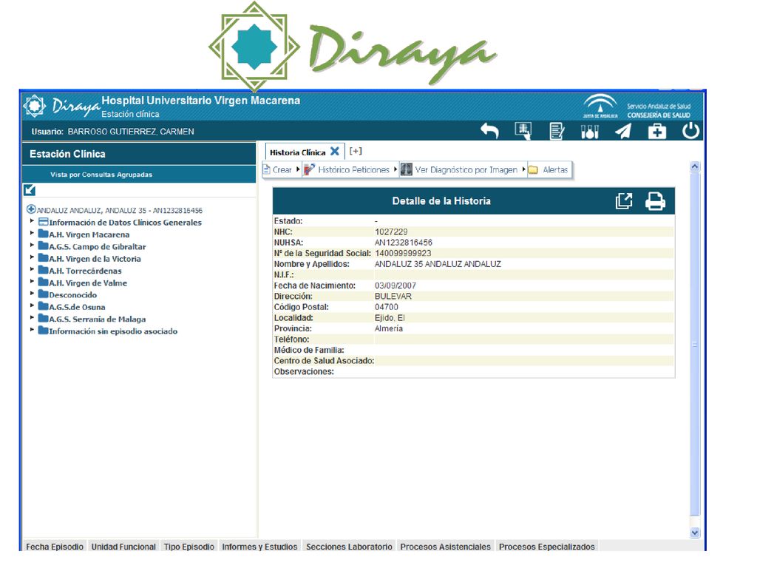Expand the Desconocido node
This screenshot has width=757, height=568.
tap(32, 293)
